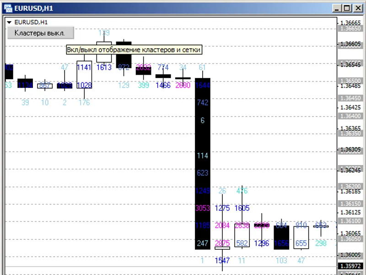Viewport: 366px width, 275px height.
Task: Click the cluster value 1275
Action: [x=222, y=208]
